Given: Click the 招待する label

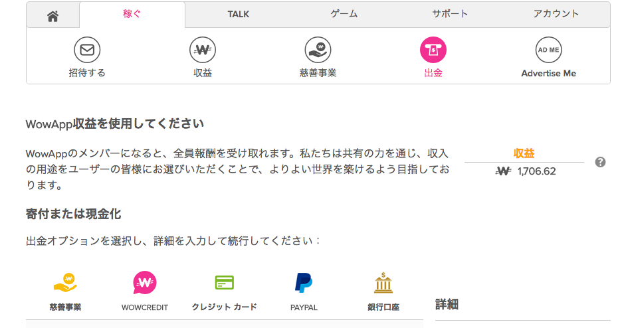Looking at the screenshot, I should coord(87,73).
